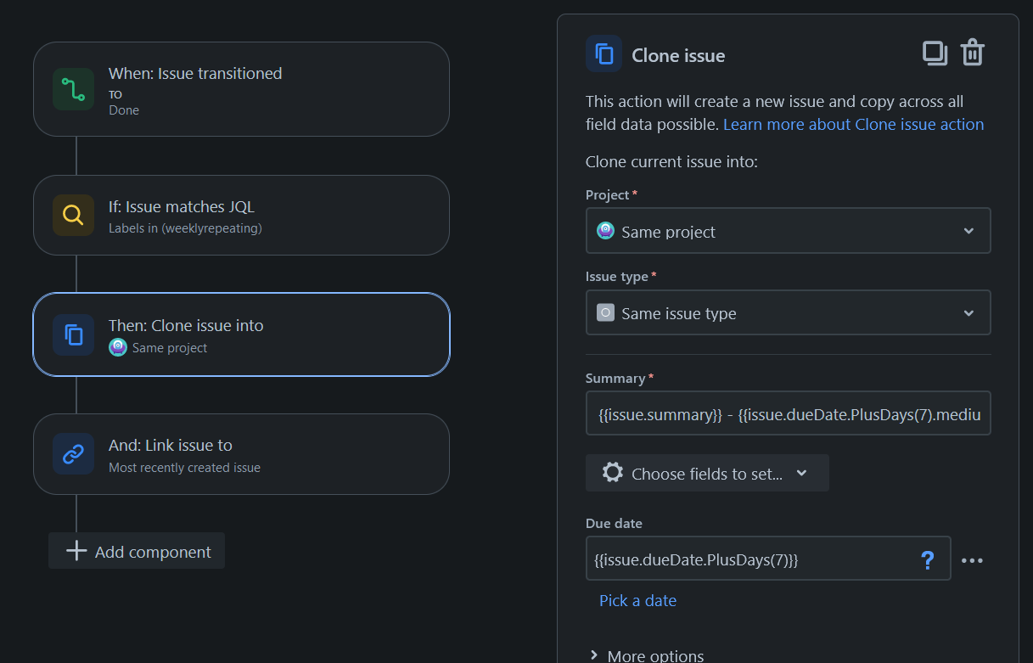Delete the Clone issue component

(973, 53)
